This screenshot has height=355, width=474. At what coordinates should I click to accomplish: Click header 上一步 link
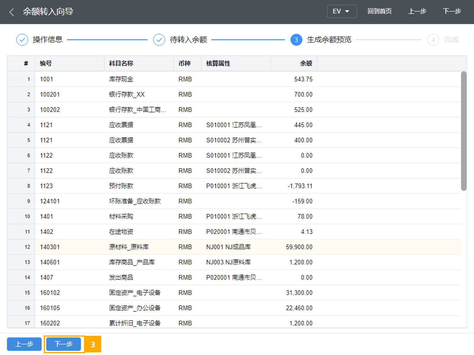[417, 11]
